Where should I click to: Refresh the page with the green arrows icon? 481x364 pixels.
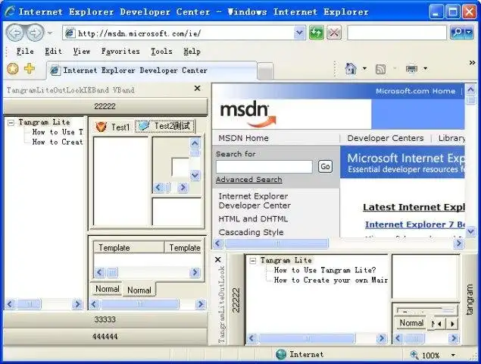point(317,33)
